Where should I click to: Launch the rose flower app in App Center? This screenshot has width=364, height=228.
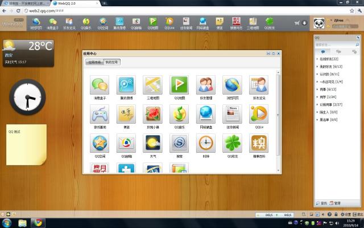click(x=153, y=114)
